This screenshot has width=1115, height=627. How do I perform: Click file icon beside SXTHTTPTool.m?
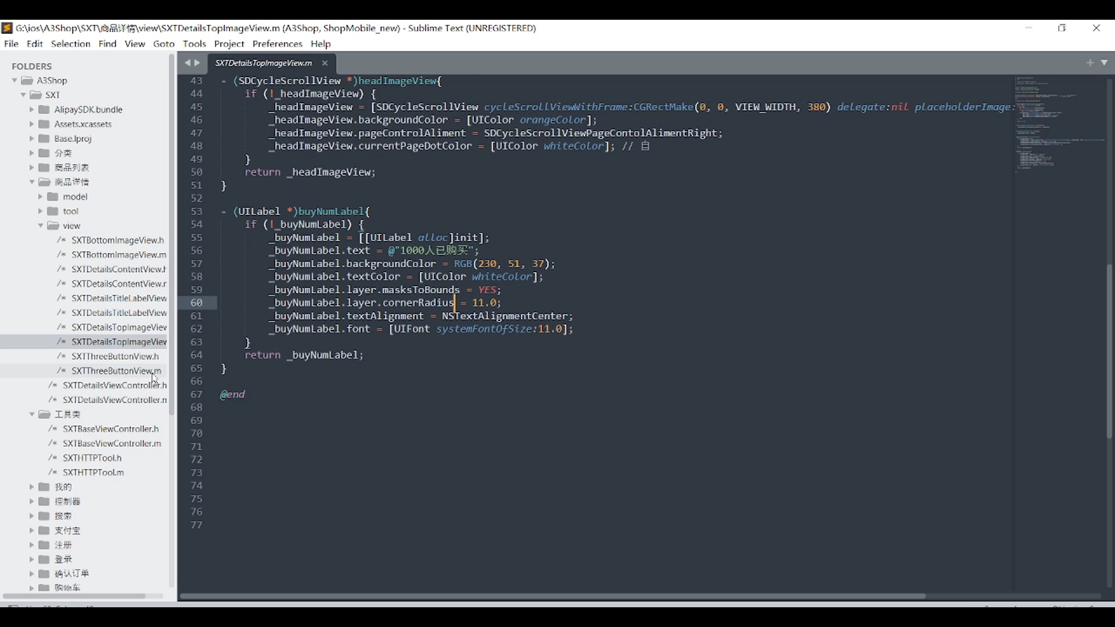click(52, 472)
